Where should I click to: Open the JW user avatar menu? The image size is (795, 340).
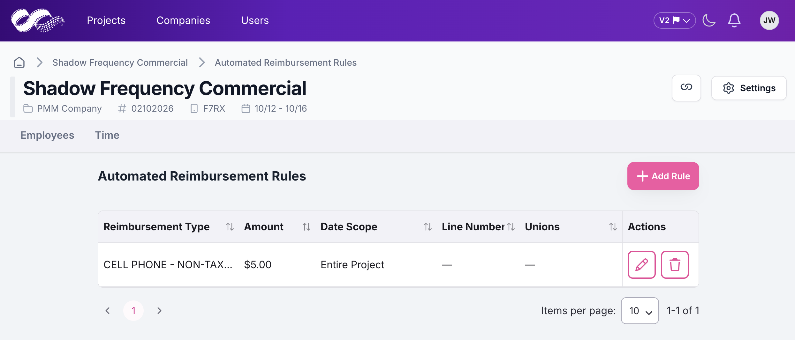click(769, 20)
